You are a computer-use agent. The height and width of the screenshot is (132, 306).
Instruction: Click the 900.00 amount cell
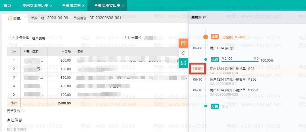click(x=65, y=61)
